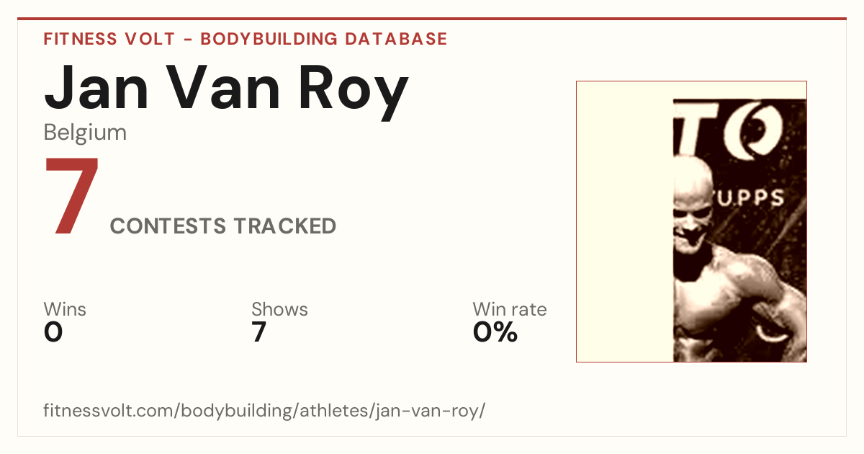Open the athlete photo thumbnail
The height and width of the screenshot is (454, 864).
click(691, 221)
